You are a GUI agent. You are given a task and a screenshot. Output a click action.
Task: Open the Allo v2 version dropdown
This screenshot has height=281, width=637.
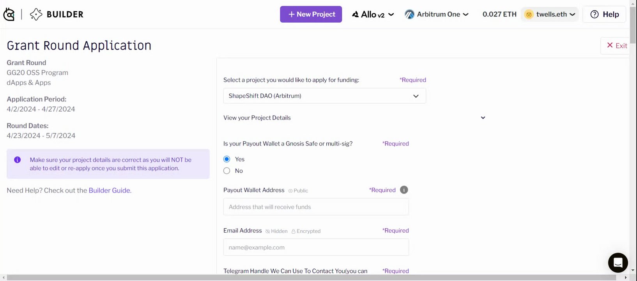click(373, 14)
